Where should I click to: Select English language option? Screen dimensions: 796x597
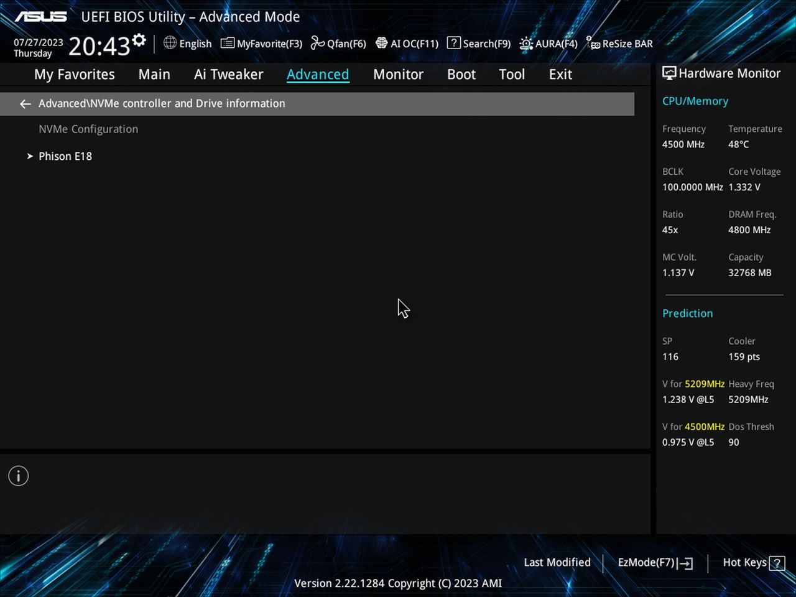point(195,44)
